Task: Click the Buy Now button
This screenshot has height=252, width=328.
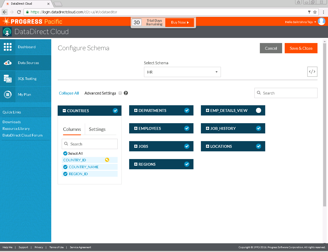Action: pyautogui.click(x=180, y=22)
